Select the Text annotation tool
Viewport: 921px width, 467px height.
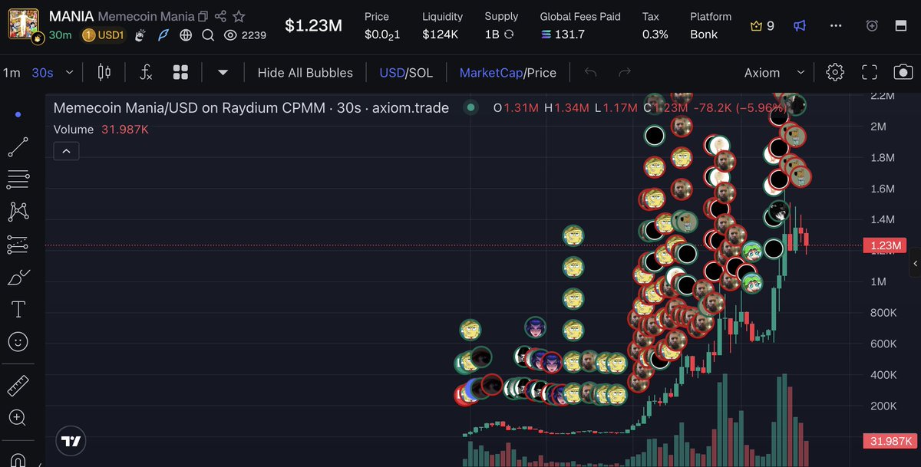18,310
